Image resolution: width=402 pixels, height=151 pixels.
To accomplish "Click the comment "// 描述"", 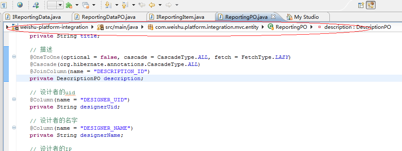I will click(41, 50).
